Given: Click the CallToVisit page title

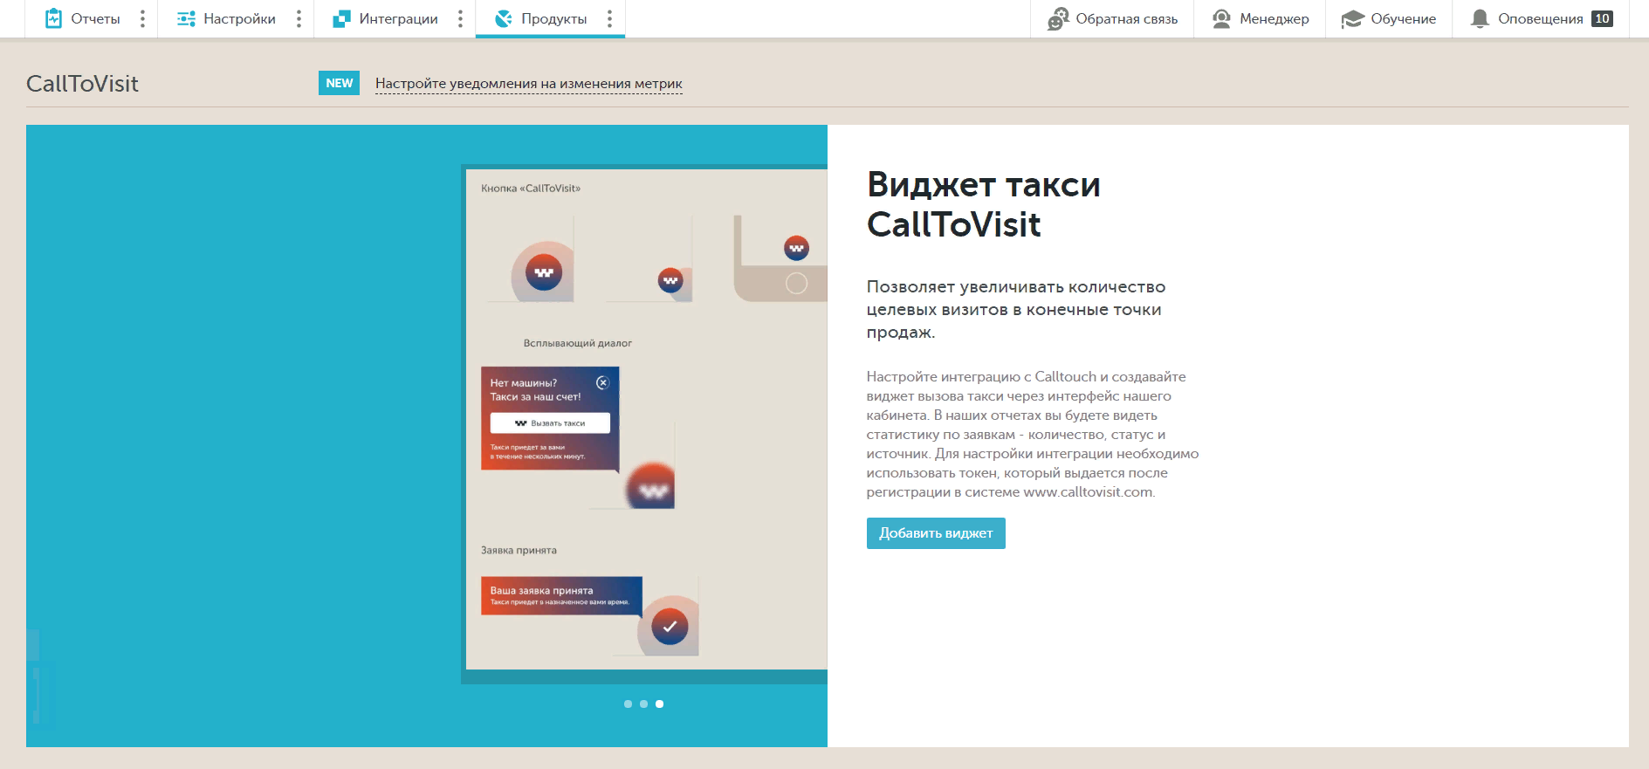Looking at the screenshot, I should pyautogui.click(x=82, y=84).
